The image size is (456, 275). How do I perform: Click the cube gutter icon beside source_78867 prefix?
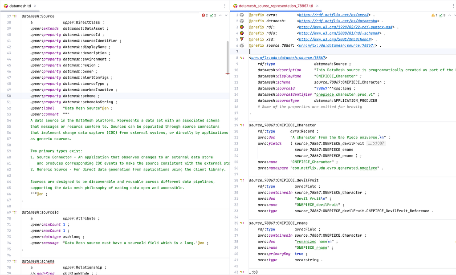tap(242, 45)
